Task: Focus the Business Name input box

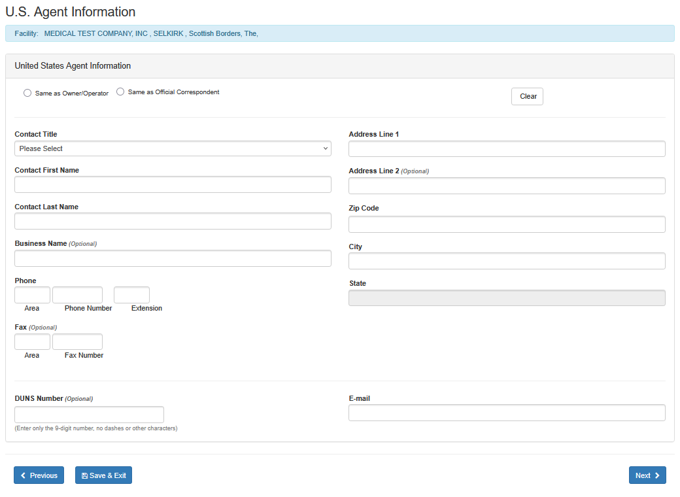Action: pos(173,258)
